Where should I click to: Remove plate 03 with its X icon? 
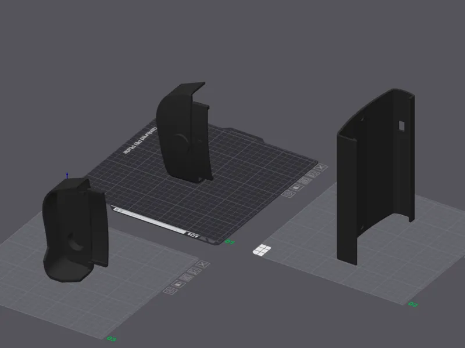pyautogui.click(x=203, y=264)
